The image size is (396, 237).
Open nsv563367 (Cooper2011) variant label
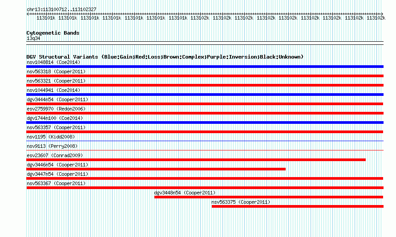tap(56, 183)
